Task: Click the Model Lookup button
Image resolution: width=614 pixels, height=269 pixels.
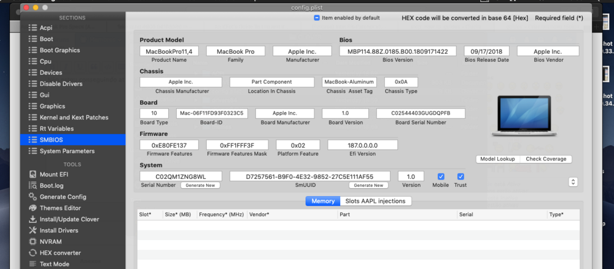Action: click(497, 159)
